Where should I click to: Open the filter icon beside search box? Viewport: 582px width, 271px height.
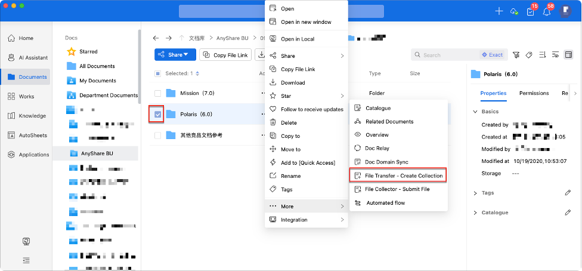(x=516, y=55)
